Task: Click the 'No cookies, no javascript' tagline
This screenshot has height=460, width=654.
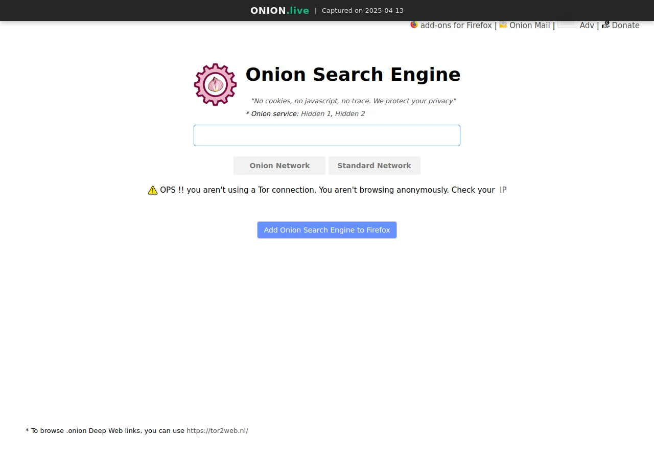Action: coord(353,101)
